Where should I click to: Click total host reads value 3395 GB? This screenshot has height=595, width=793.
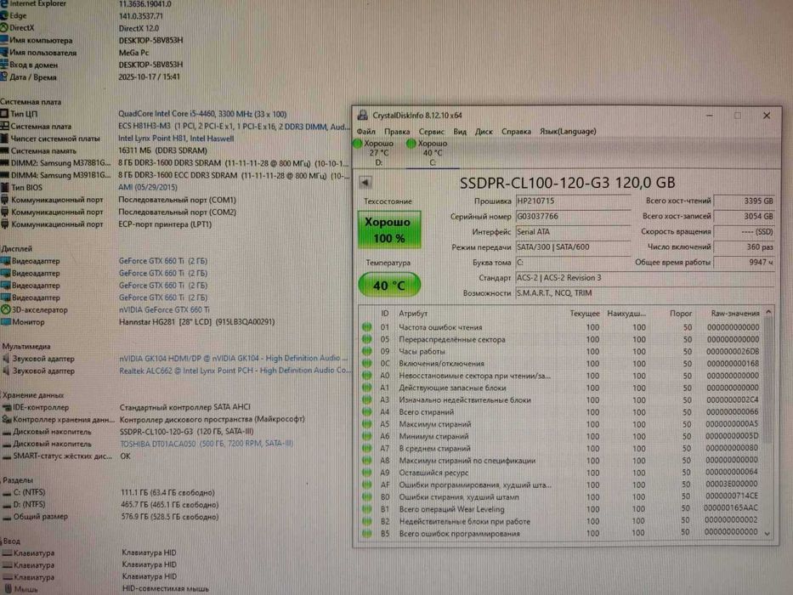[x=744, y=201]
